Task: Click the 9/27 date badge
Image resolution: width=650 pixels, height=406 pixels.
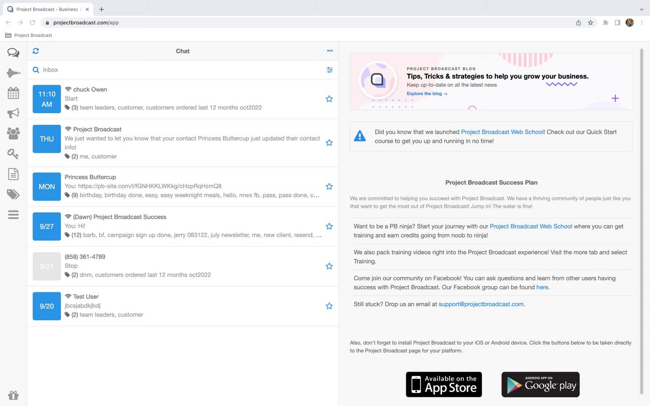Action: click(x=47, y=226)
